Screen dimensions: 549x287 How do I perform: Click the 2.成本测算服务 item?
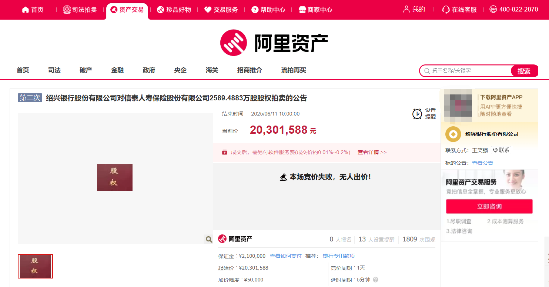[x=505, y=221]
